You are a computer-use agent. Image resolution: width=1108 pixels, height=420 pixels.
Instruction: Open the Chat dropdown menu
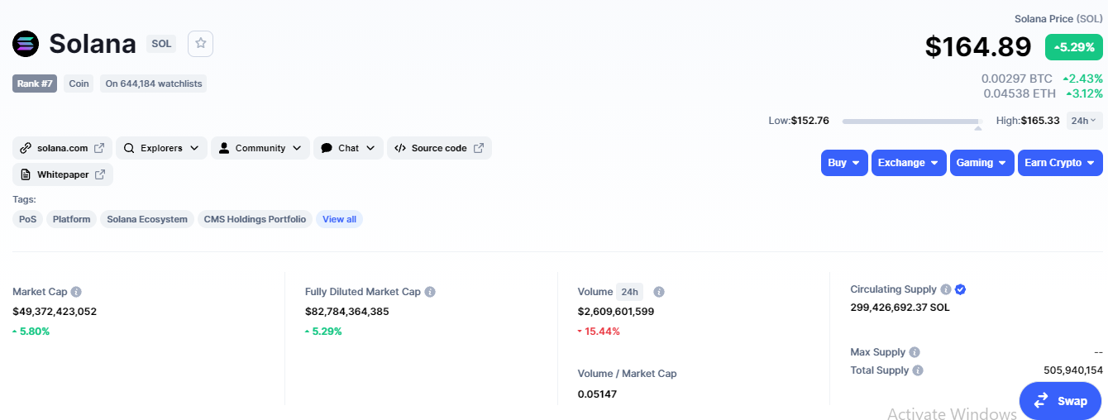tap(348, 148)
